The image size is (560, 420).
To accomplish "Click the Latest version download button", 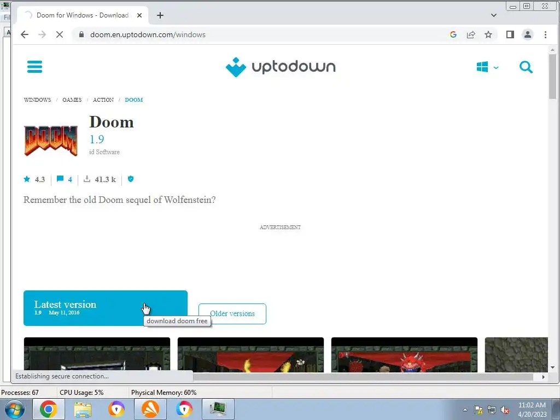I will coord(106,308).
